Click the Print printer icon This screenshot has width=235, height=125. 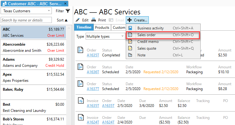94,20
